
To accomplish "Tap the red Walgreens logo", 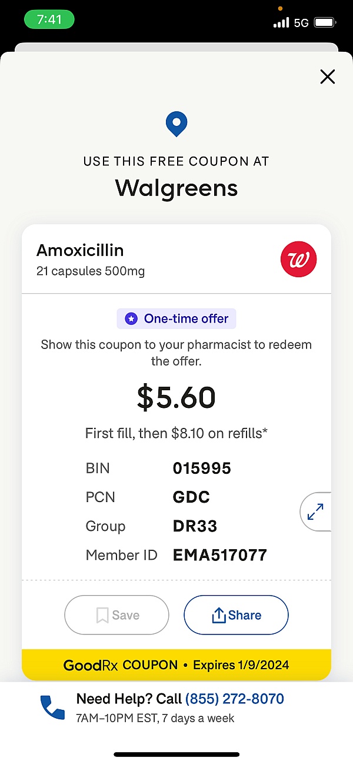I will [298, 259].
